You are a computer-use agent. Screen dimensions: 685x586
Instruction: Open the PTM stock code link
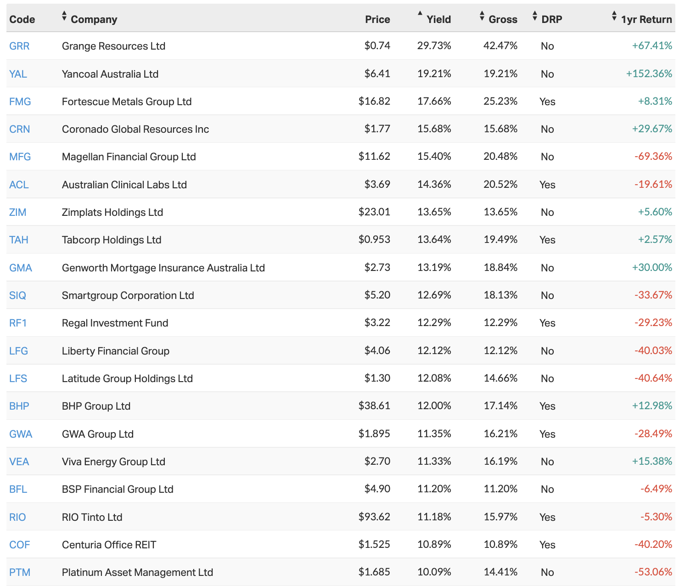point(20,572)
